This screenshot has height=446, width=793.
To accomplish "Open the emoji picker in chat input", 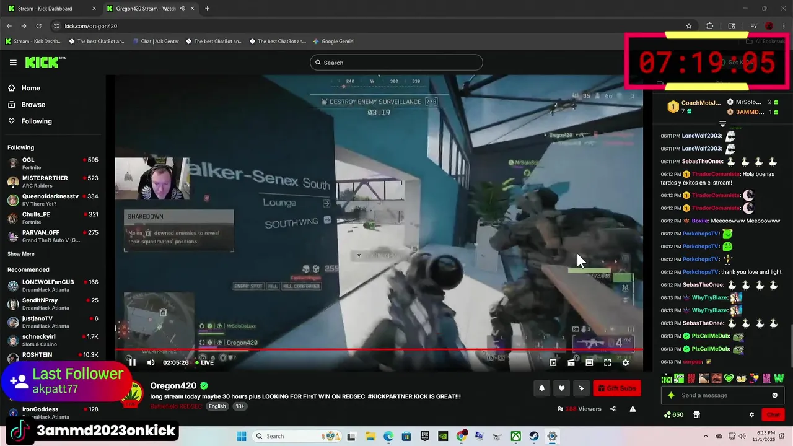I will point(774,395).
